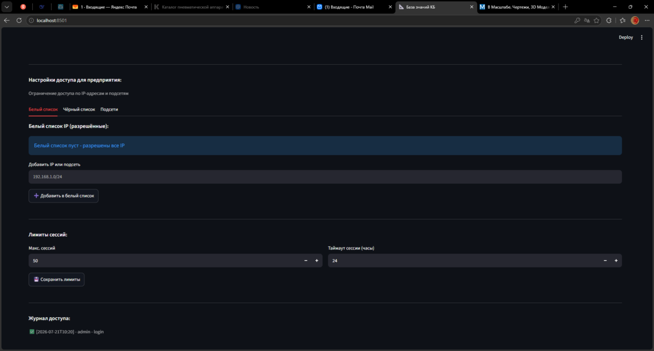Click the Лимиты сессий heading
The width and height of the screenshot is (654, 351).
click(48, 235)
